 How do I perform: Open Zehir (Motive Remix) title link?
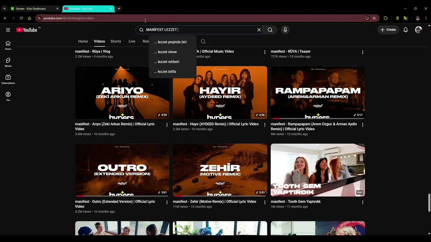pyautogui.click(x=214, y=202)
